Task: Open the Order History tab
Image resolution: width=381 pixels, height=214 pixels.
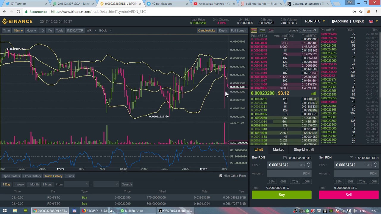Action: [x=32, y=176]
